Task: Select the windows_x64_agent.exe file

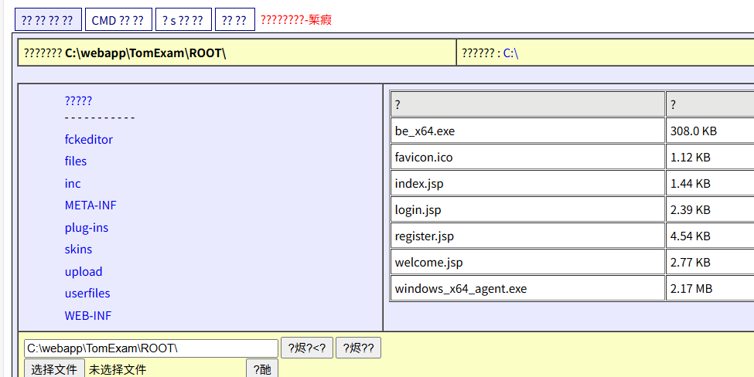Action: tap(460, 289)
